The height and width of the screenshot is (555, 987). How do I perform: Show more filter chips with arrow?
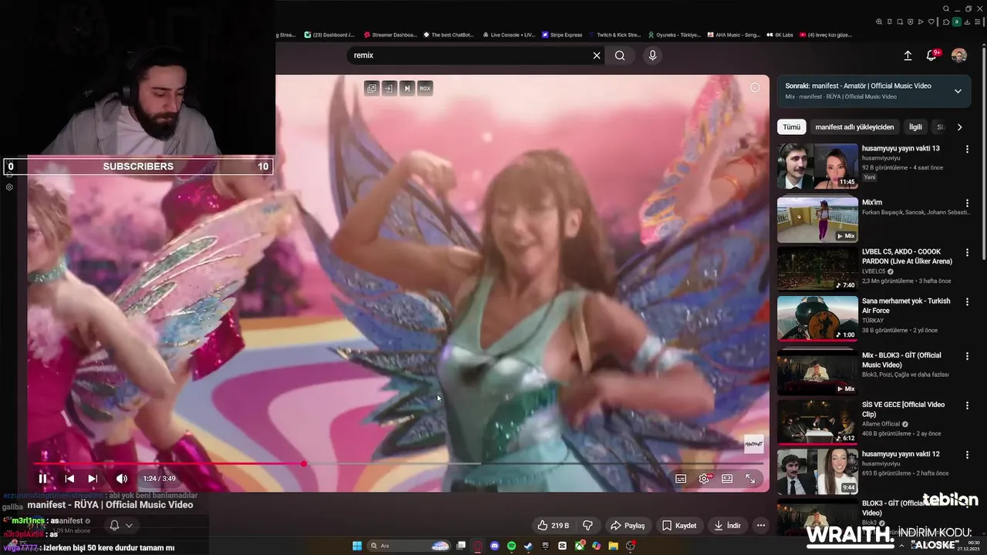click(959, 127)
